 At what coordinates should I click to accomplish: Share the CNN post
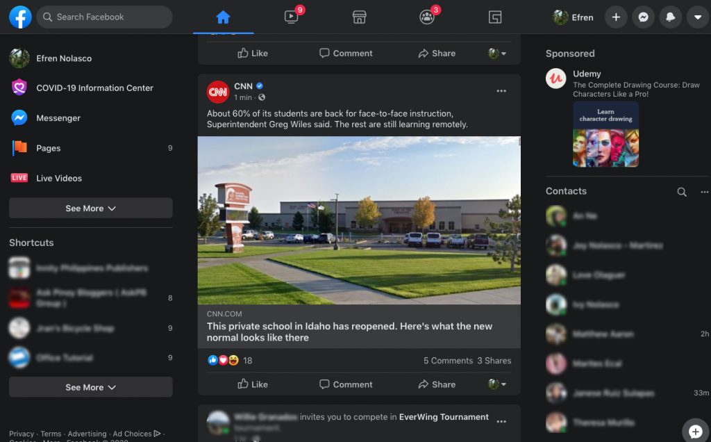pos(437,384)
